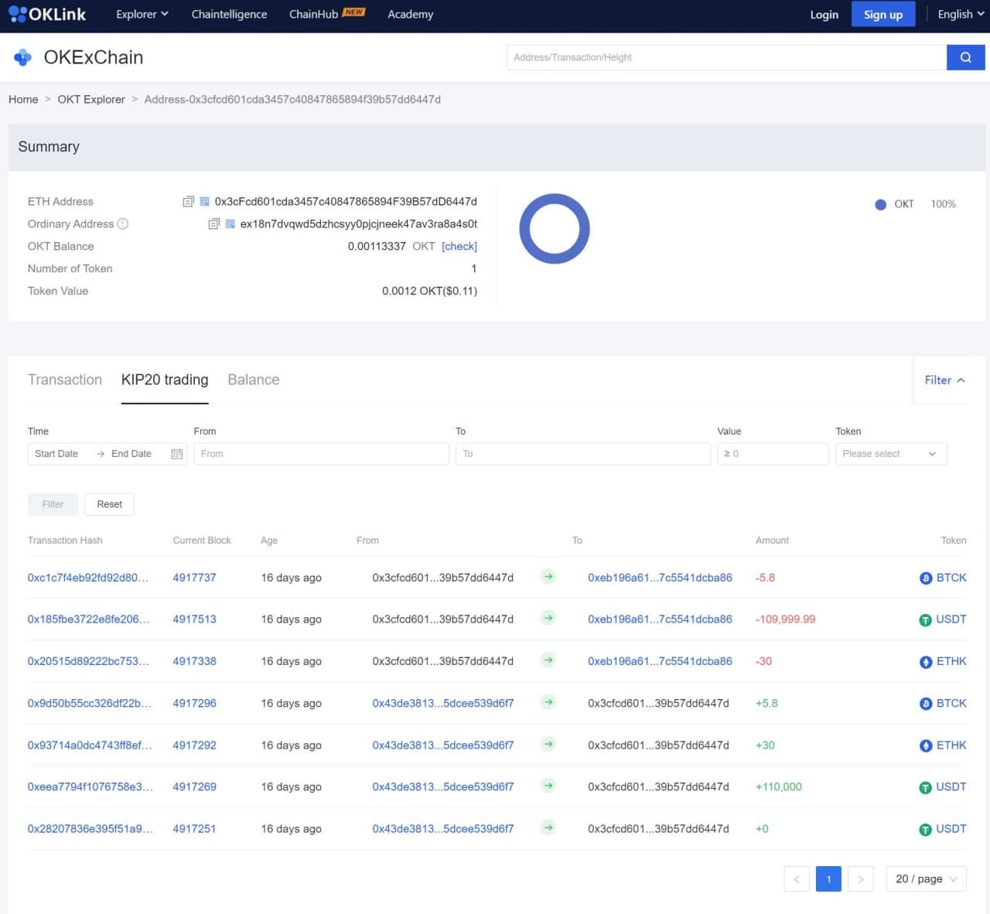The image size is (990, 914).
Task: Show QR code for ETH address
Action: click(205, 202)
